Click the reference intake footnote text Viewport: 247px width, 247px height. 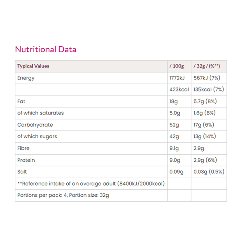(x=91, y=183)
